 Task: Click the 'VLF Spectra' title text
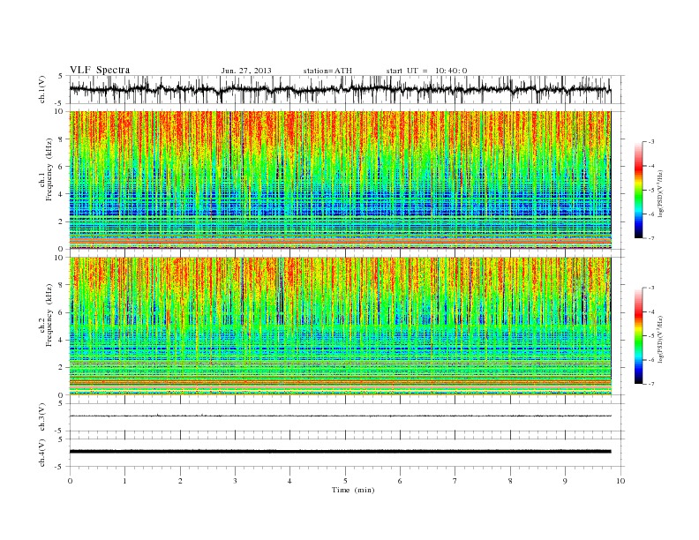(x=100, y=70)
